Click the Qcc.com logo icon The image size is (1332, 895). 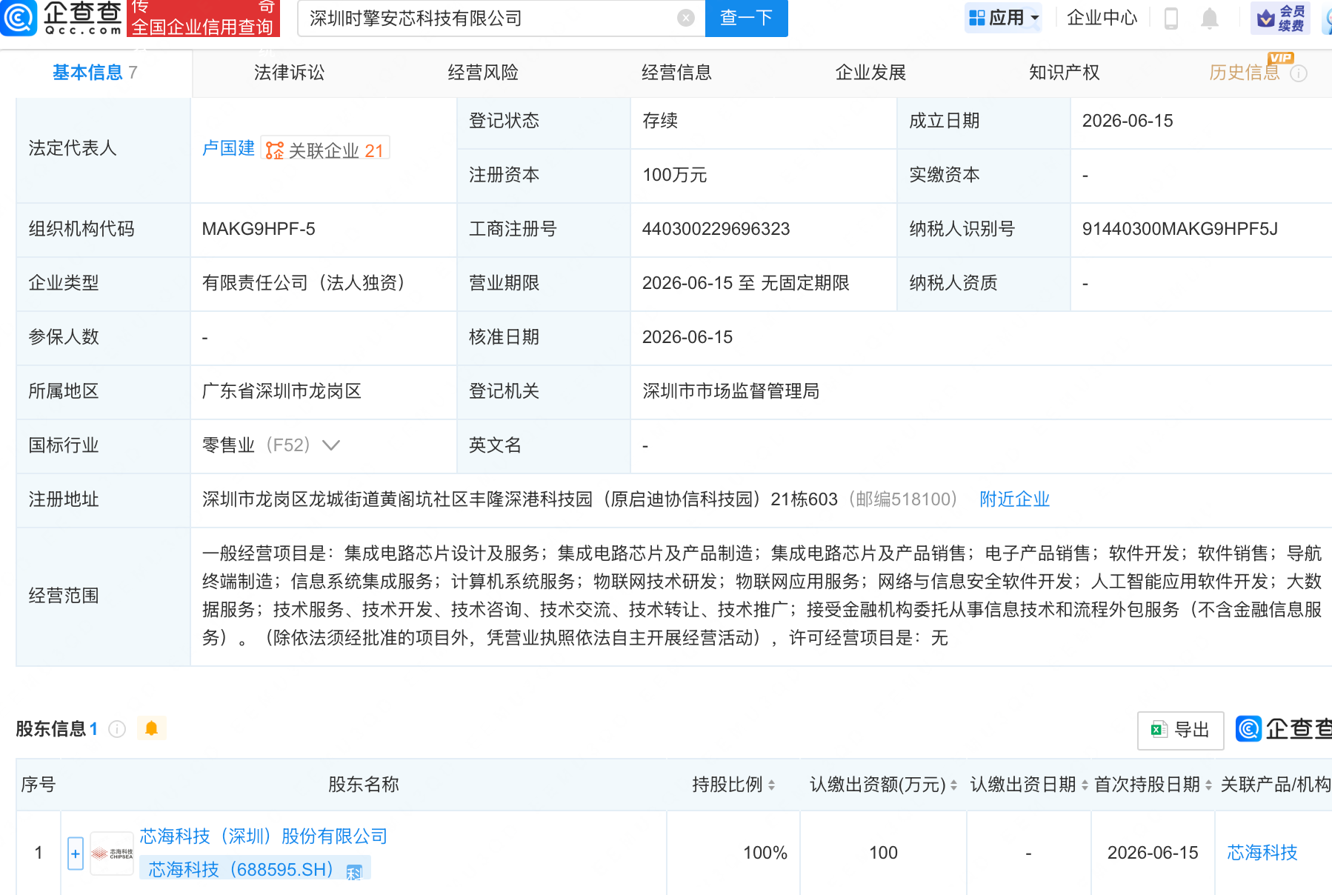[x=19, y=18]
